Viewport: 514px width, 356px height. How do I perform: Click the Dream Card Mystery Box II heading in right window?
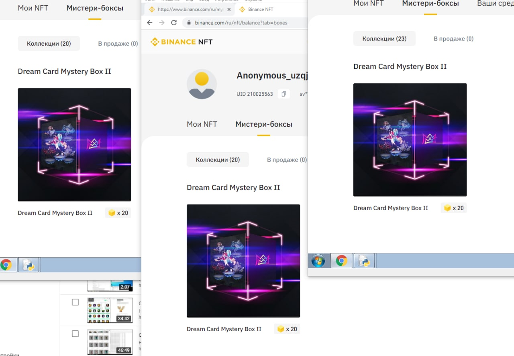400,67
